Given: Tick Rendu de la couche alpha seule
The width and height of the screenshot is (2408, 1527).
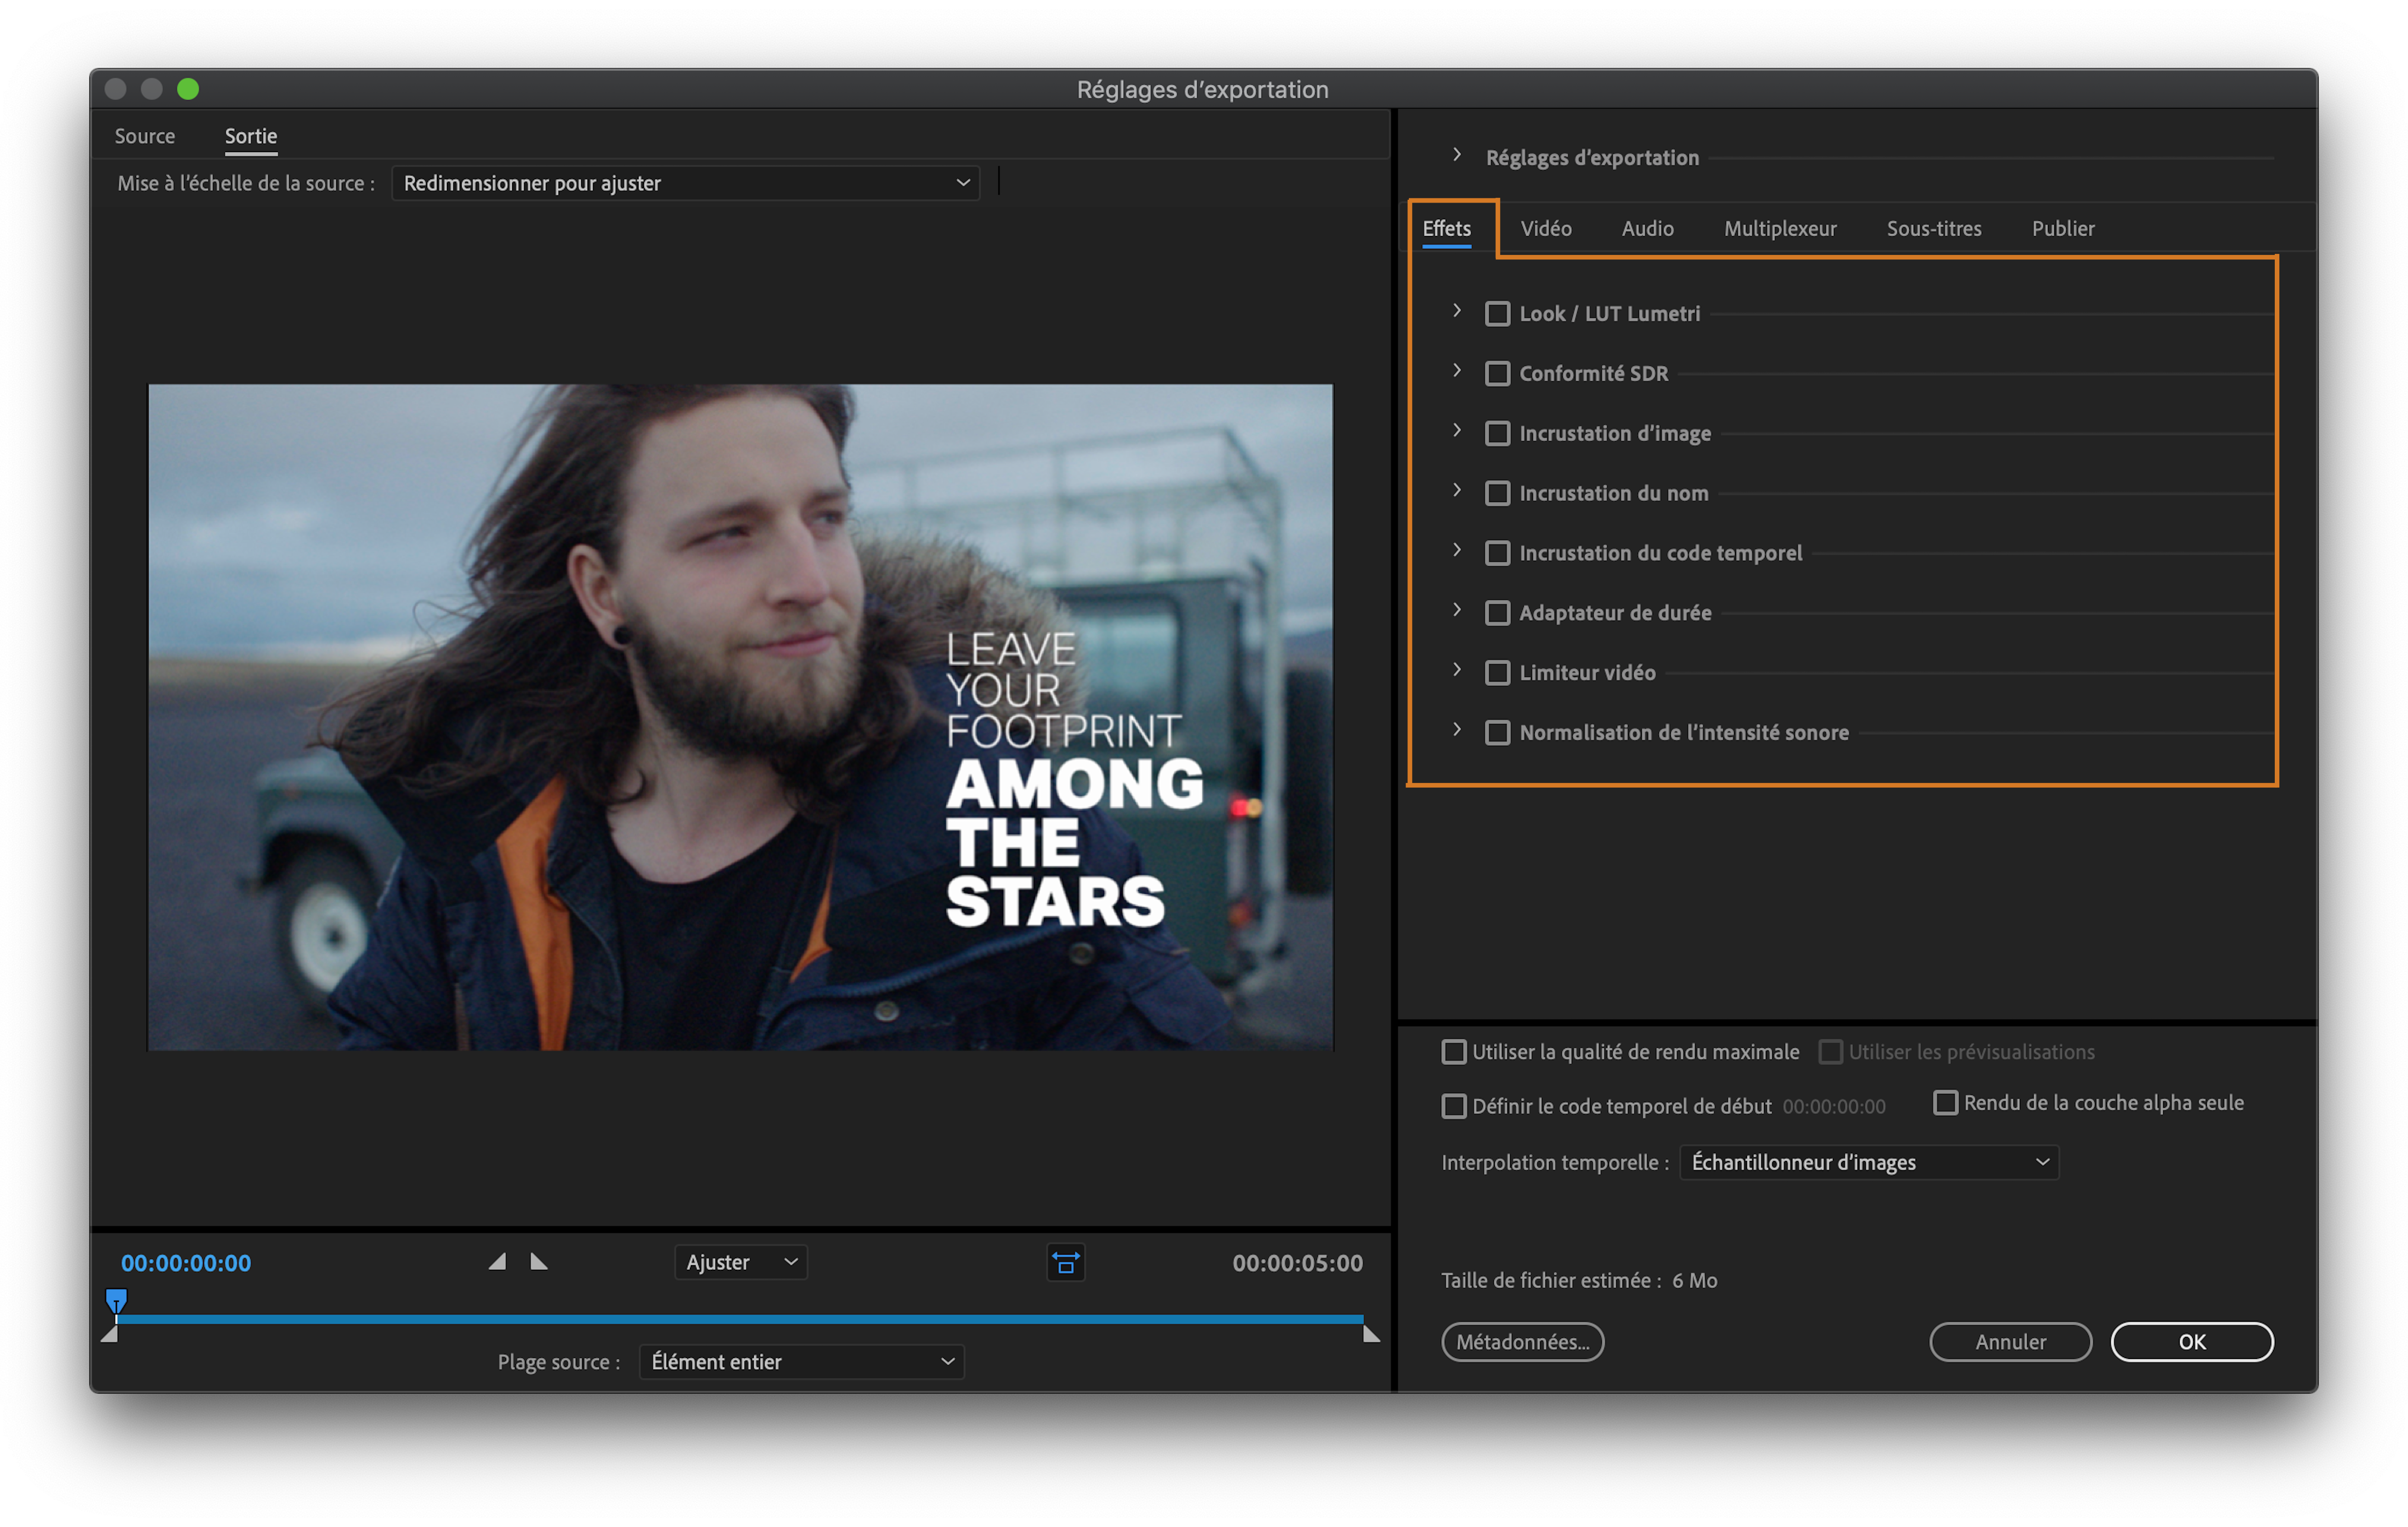Looking at the screenshot, I should point(1945,1103).
